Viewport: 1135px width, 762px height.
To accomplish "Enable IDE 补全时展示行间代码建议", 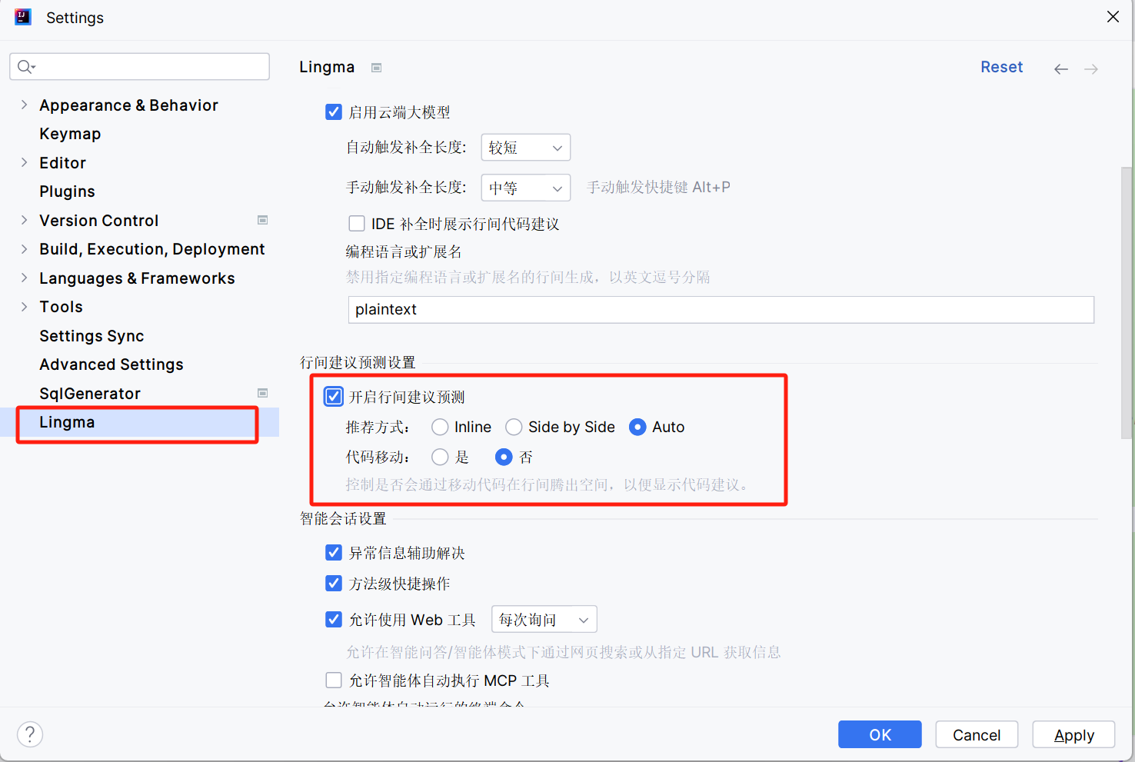I will pyautogui.click(x=357, y=223).
